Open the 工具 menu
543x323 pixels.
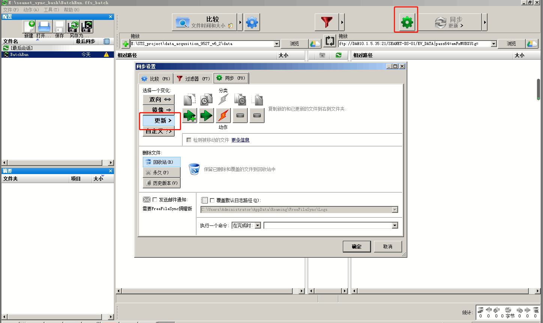(x=52, y=9)
